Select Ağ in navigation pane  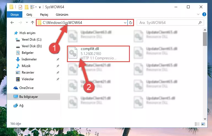pos(21,106)
